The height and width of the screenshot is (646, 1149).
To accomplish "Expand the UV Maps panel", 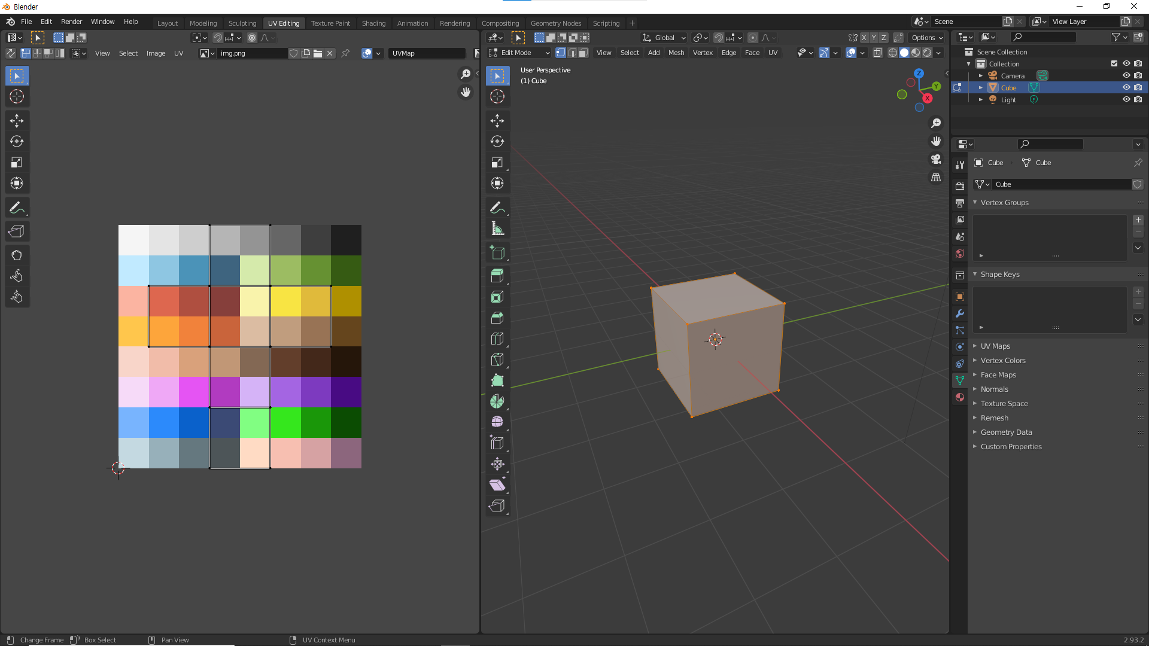I will coord(995,346).
